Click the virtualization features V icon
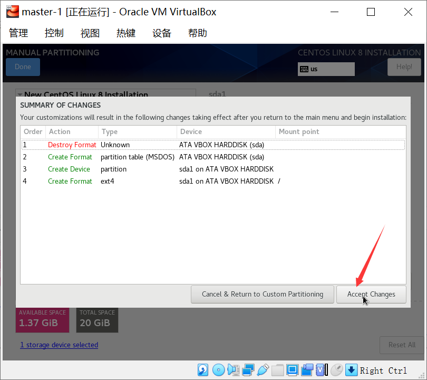The width and height of the screenshot is (427, 380). tap(322, 370)
